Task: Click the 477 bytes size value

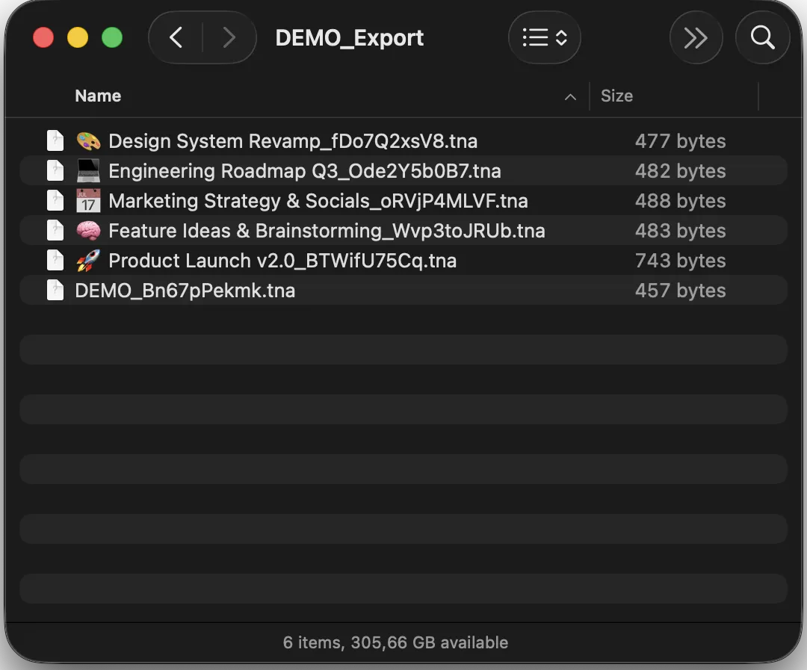Action: click(681, 141)
